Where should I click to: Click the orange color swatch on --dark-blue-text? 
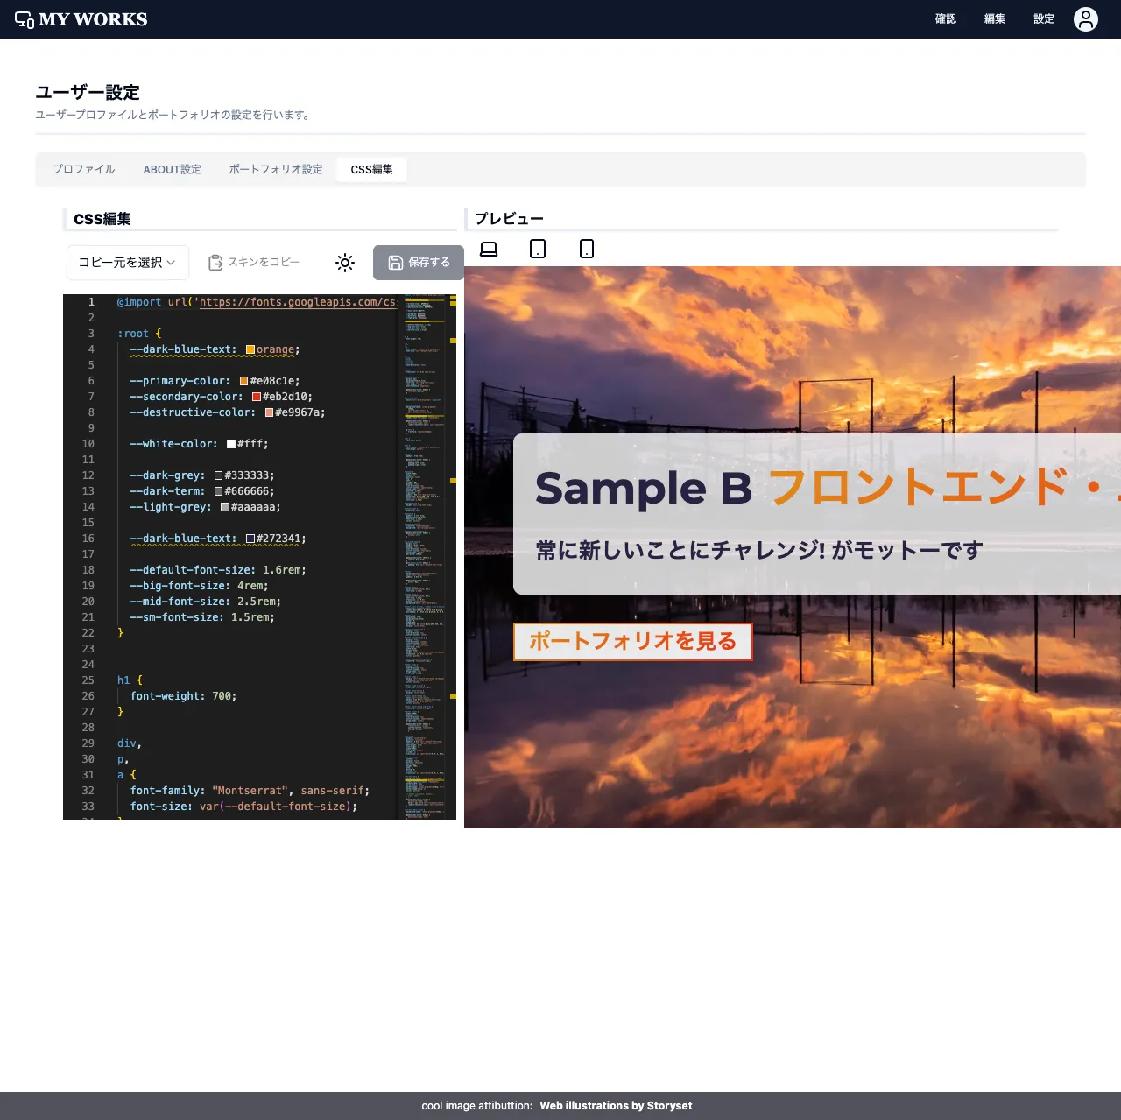pyautogui.click(x=251, y=349)
